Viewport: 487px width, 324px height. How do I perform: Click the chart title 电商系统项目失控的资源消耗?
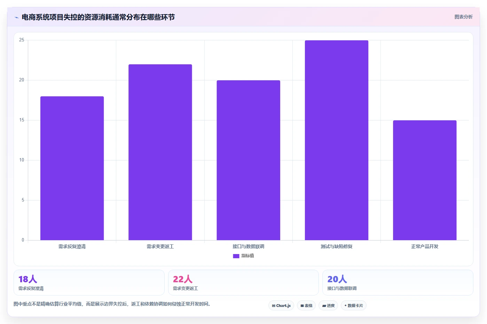click(x=98, y=17)
